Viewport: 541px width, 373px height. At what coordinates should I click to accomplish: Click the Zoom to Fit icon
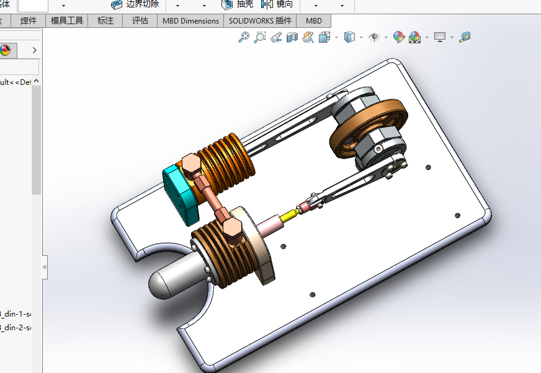244,37
